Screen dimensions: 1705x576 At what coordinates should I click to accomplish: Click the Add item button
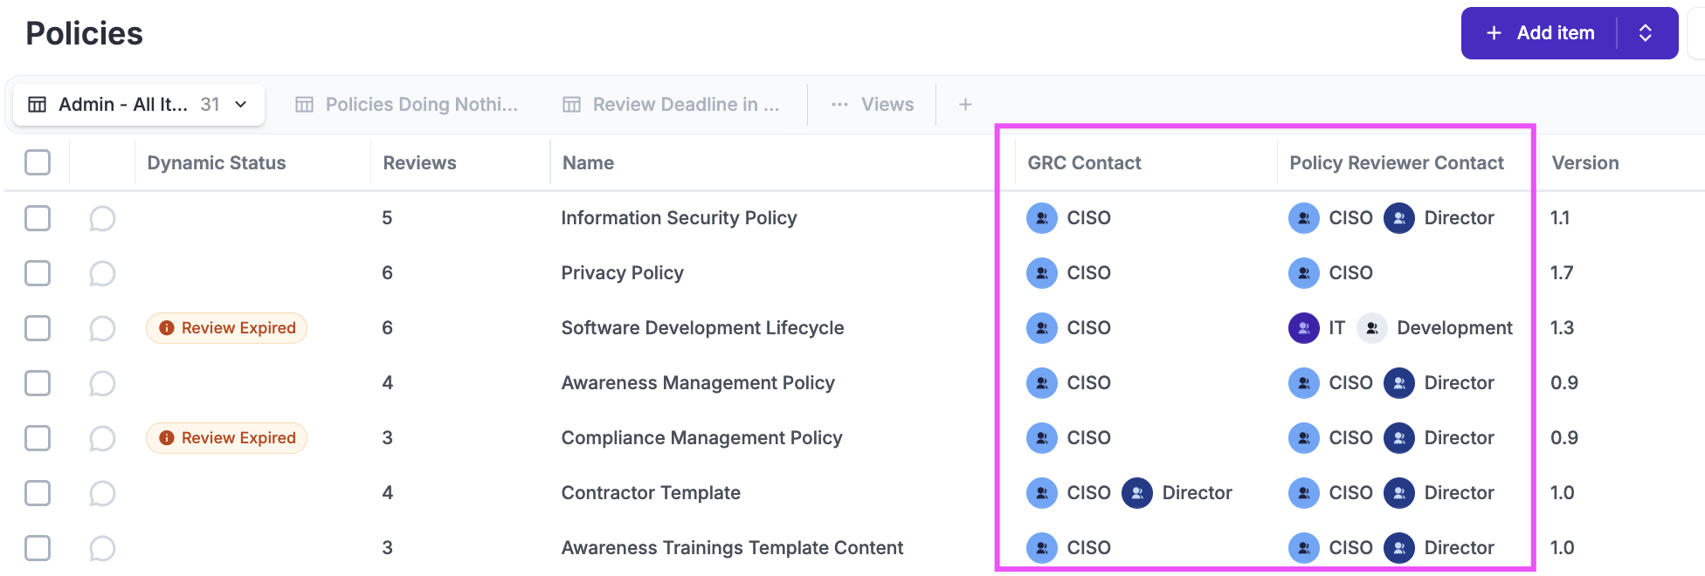pos(1542,33)
